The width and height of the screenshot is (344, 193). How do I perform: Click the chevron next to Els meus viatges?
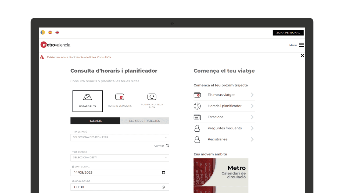click(x=252, y=95)
